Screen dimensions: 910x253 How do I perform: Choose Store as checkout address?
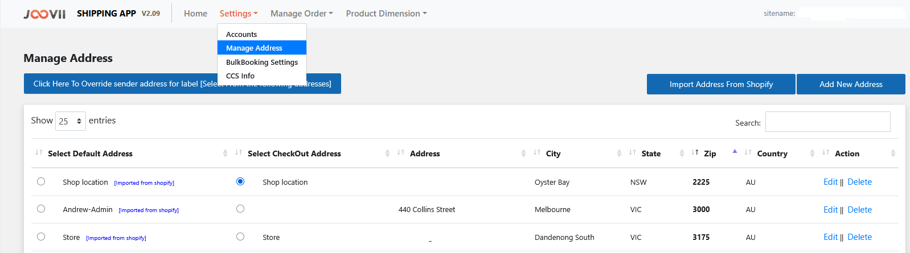240,237
